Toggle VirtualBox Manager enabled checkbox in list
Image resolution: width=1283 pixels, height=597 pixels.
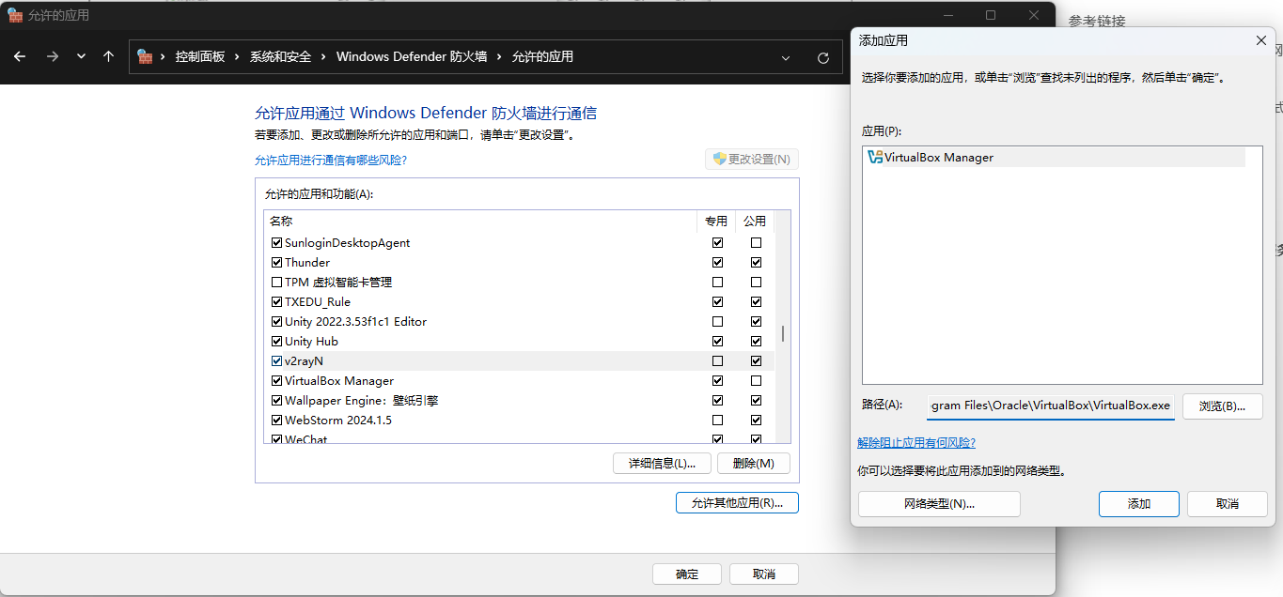[x=277, y=380]
